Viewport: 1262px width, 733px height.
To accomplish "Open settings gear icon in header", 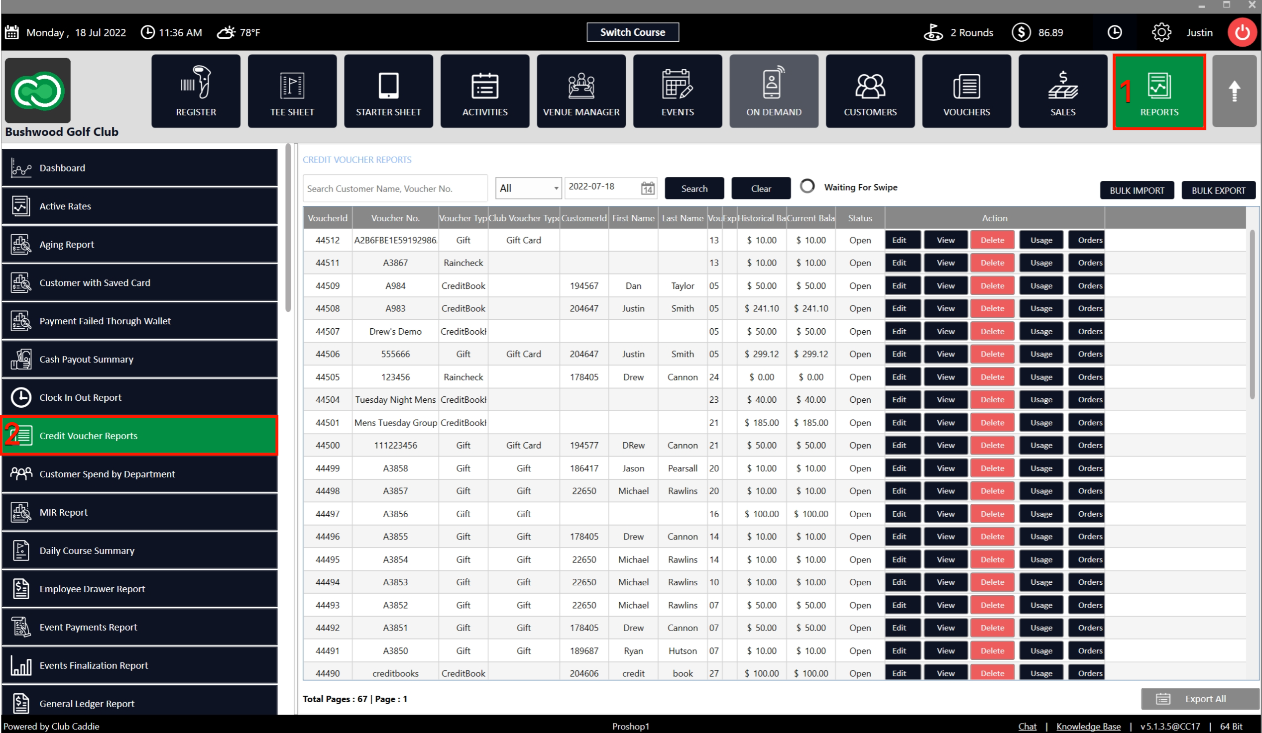I will (1161, 32).
